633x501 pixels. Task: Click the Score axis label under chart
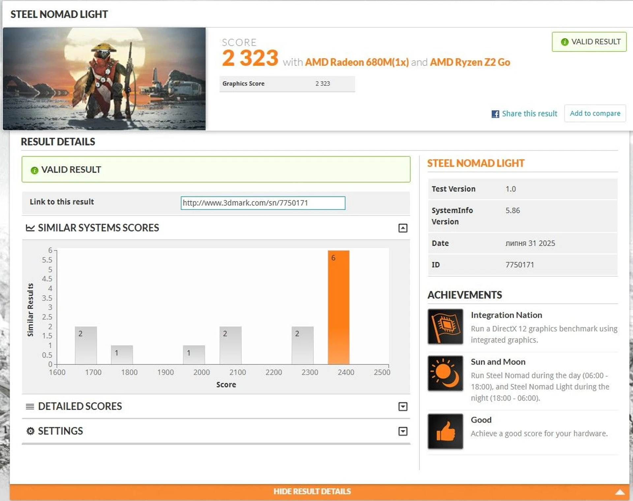(x=226, y=385)
